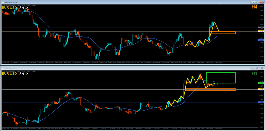
Task: Click the EUR USD メイン label on H4 chart
Action: pyautogui.click(x=15, y=7)
